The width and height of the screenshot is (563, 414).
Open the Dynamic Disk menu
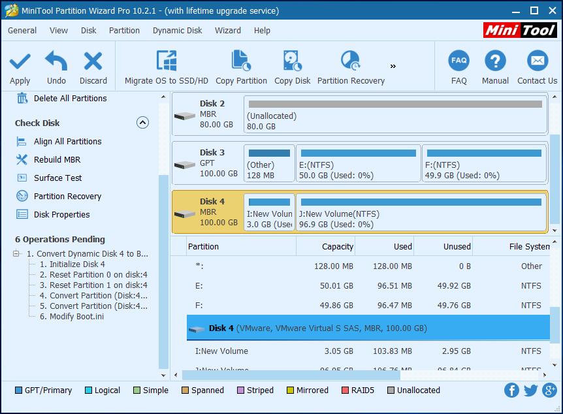(x=177, y=30)
